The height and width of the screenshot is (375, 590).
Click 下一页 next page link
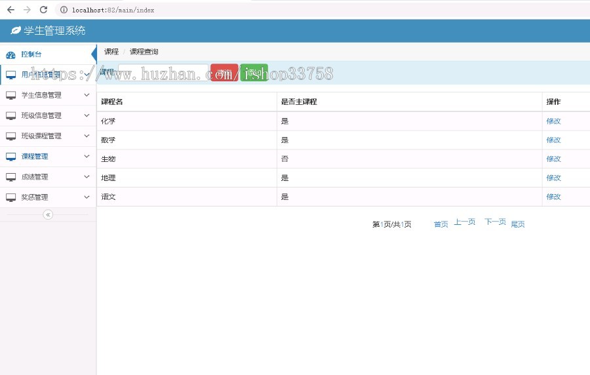point(495,222)
